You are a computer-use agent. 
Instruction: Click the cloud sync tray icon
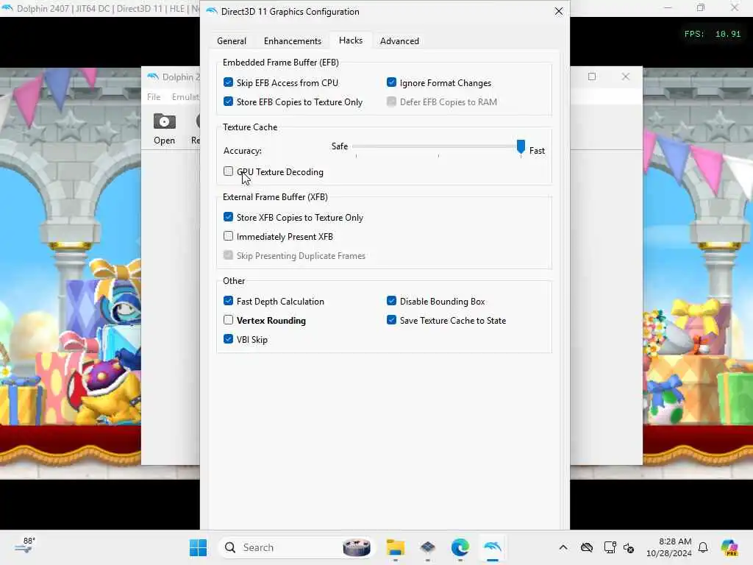586,547
